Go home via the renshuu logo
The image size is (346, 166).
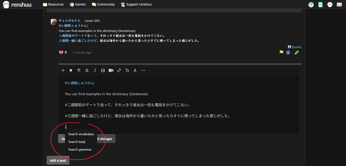click(x=17, y=4)
